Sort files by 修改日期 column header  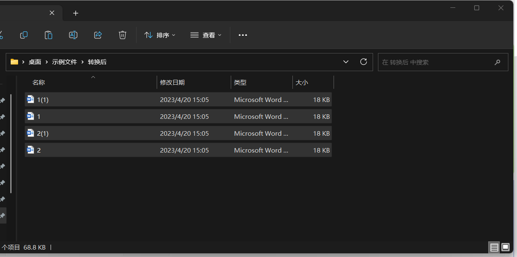click(x=172, y=83)
